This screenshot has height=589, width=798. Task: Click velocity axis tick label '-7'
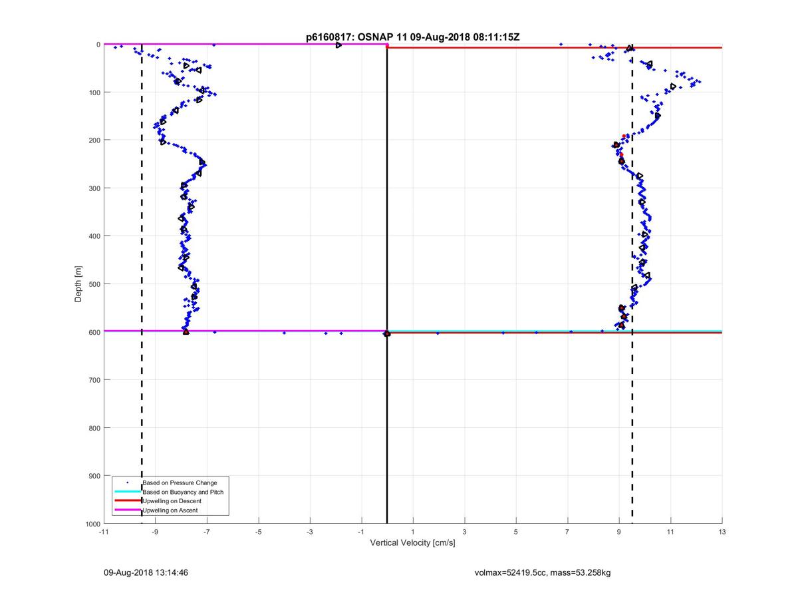pyautogui.click(x=207, y=532)
